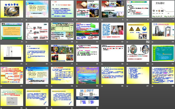The height and width of the screenshot is (109, 175).
Task: Select slide 32 thumbnail with 第1PPT logo
Action: (87, 98)
